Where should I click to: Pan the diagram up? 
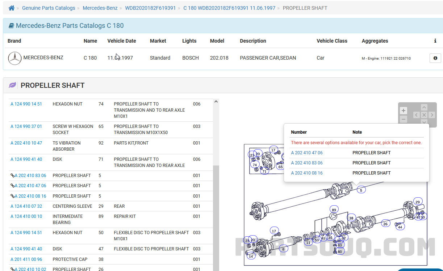pyautogui.click(x=424, y=107)
